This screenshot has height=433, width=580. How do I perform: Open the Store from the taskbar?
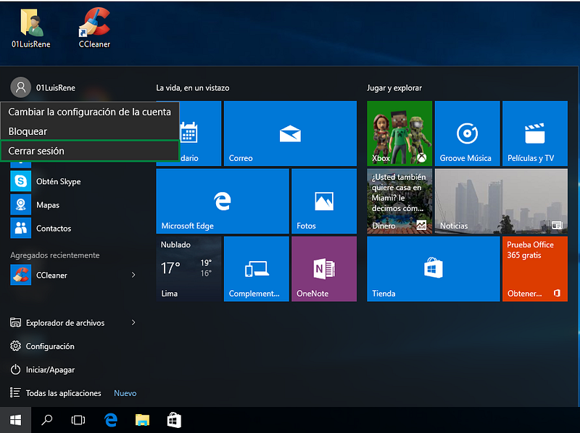(174, 420)
